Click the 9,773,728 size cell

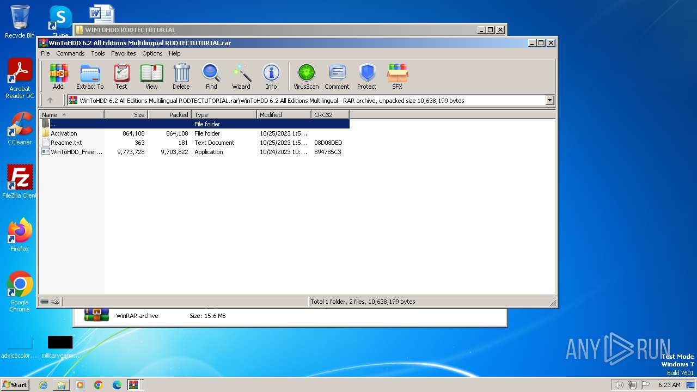pyautogui.click(x=131, y=152)
